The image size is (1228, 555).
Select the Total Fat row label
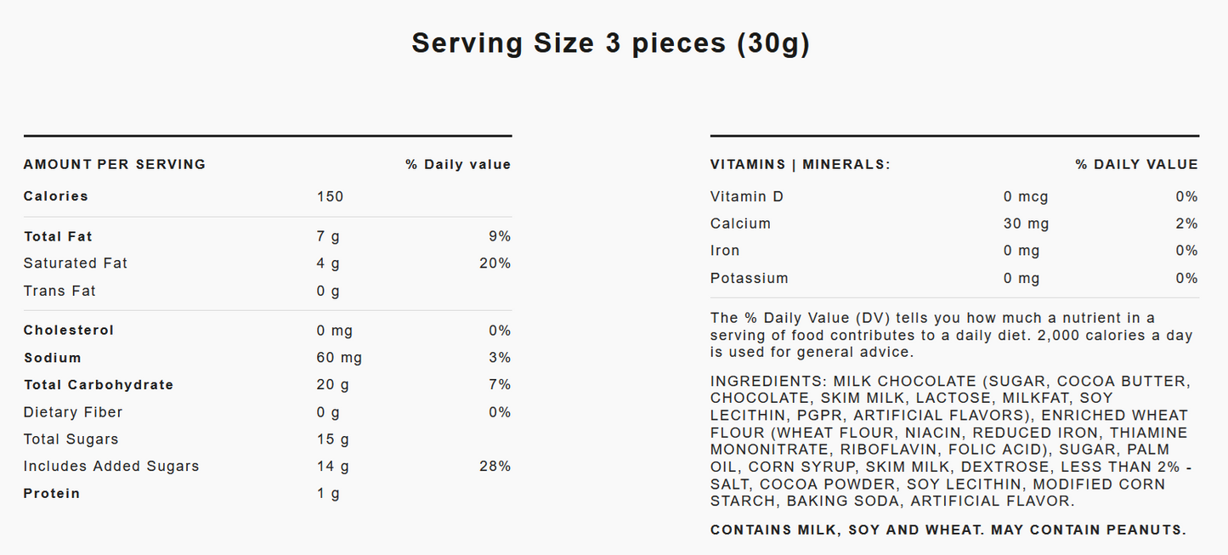[x=58, y=236]
